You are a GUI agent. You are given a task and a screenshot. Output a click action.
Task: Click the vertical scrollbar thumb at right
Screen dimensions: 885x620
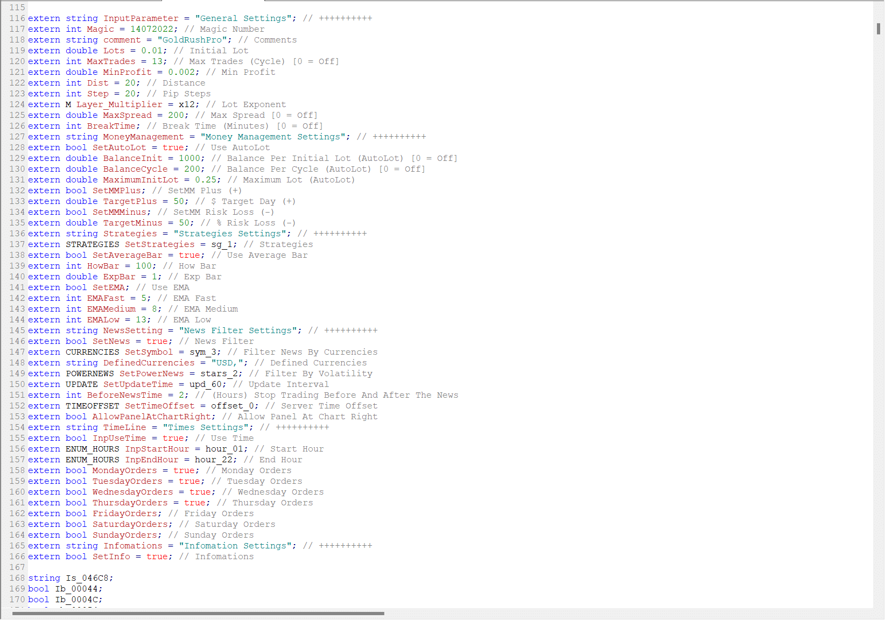(x=879, y=29)
